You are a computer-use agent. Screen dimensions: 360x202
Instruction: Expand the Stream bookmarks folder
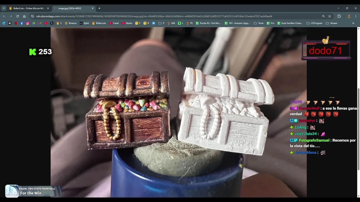pyautogui.click(x=332, y=23)
